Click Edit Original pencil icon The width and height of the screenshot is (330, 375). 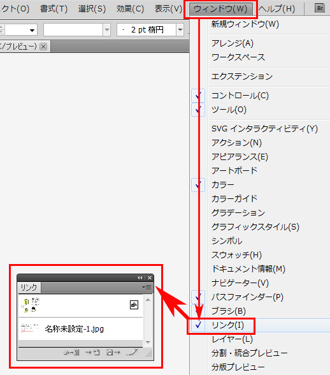coord(132,352)
